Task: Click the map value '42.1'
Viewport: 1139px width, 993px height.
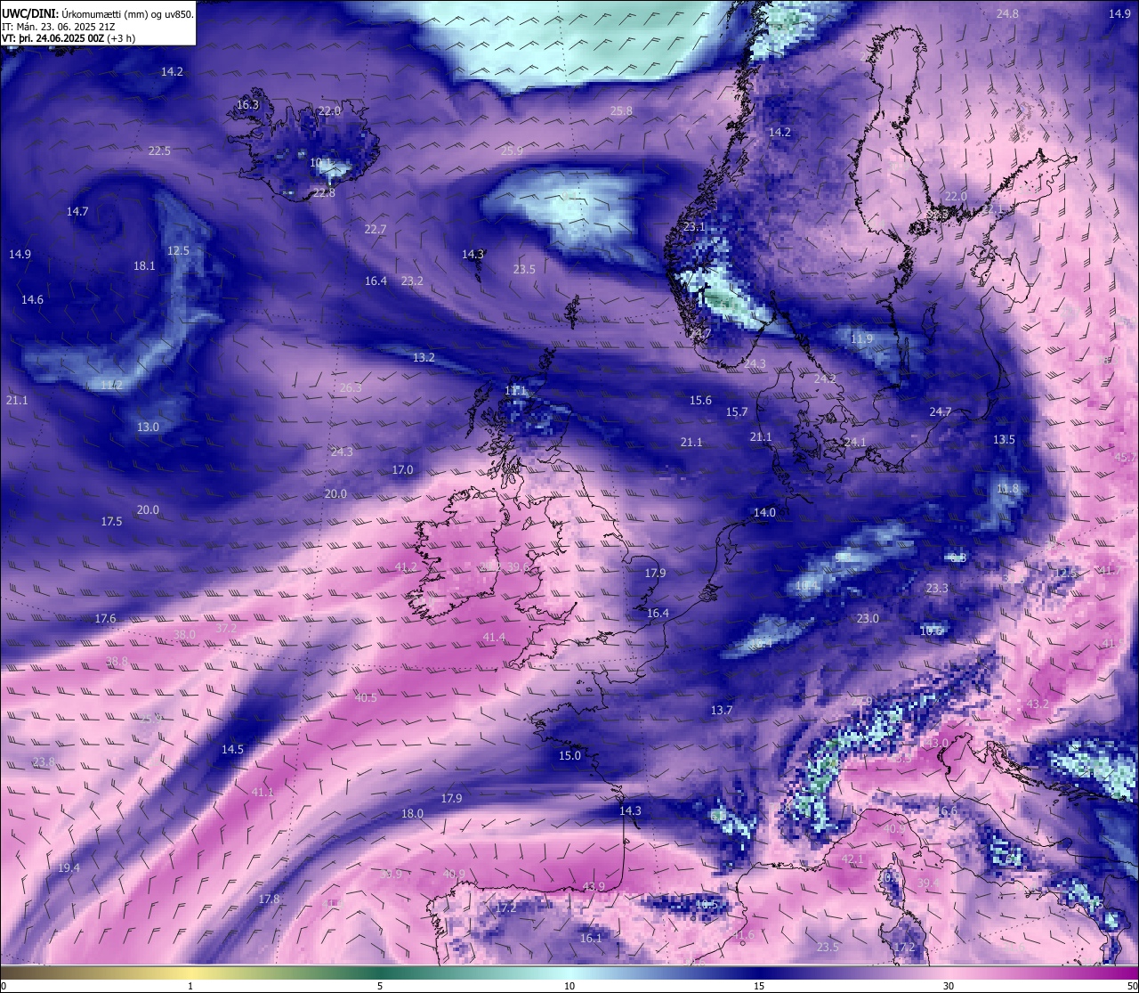Action: (852, 859)
